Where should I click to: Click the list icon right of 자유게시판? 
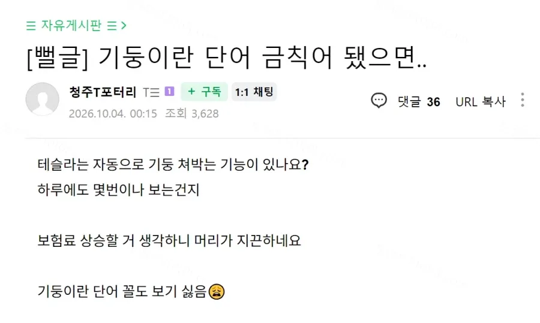pos(112,26)
